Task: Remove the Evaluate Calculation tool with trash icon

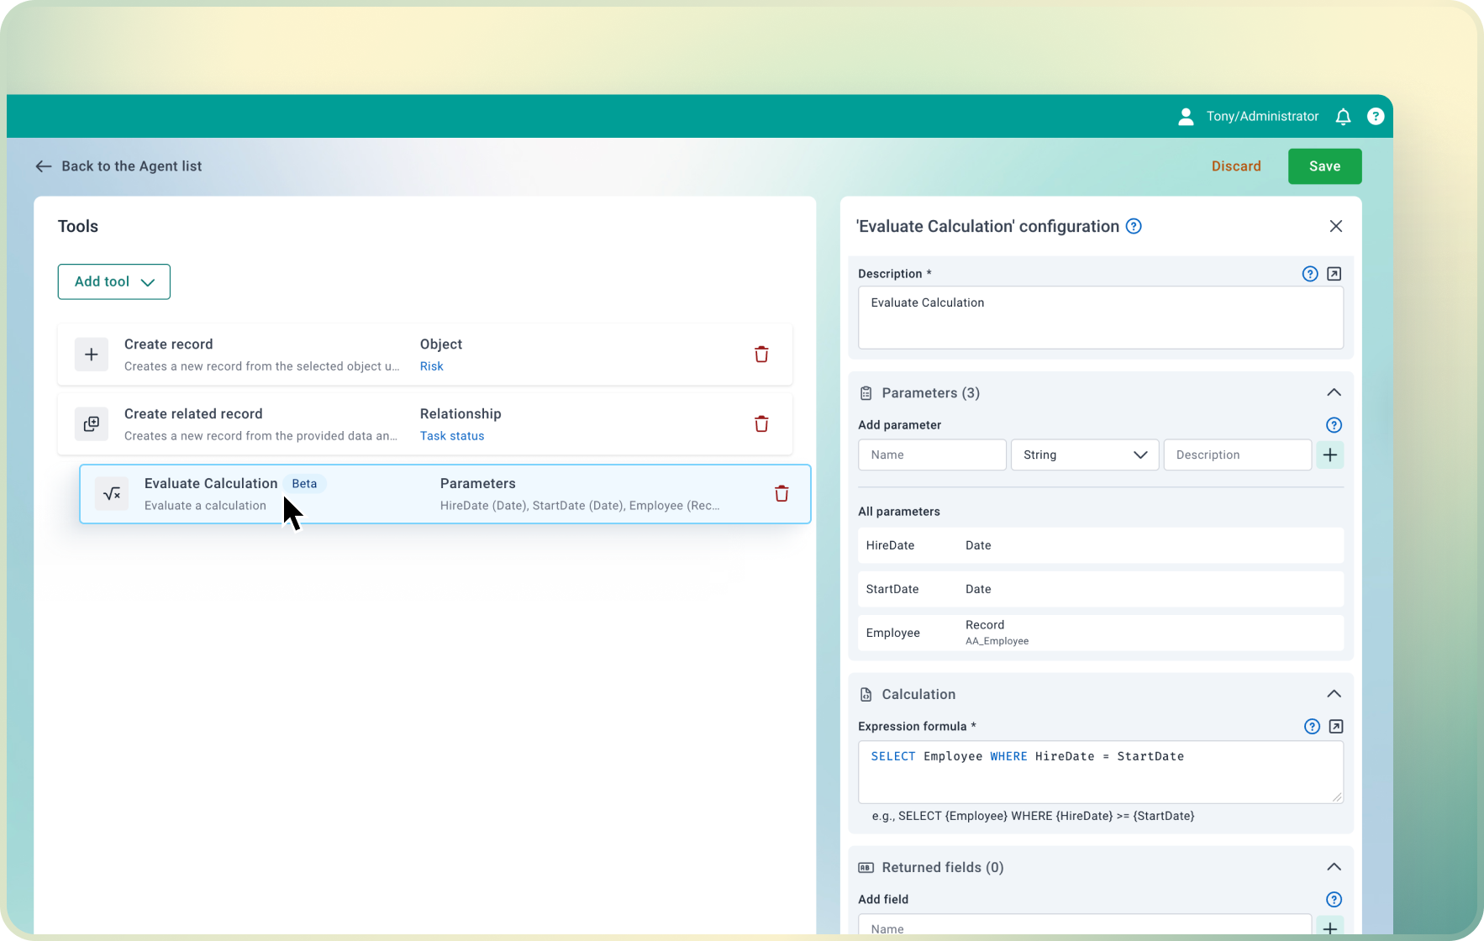Action: click(781, 494)
